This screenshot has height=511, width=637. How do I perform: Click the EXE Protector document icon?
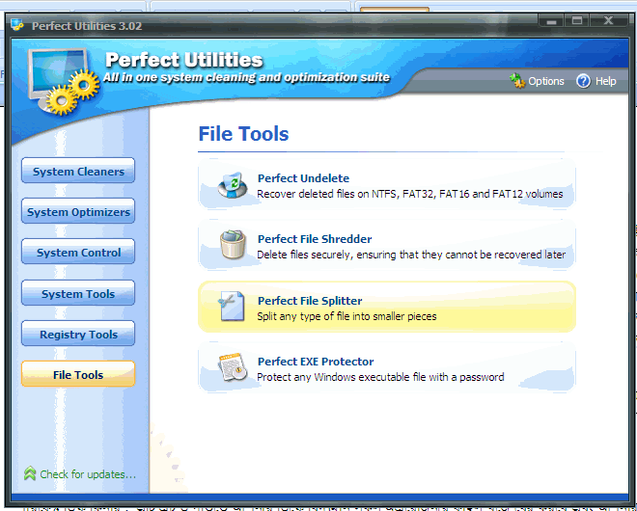233,367
